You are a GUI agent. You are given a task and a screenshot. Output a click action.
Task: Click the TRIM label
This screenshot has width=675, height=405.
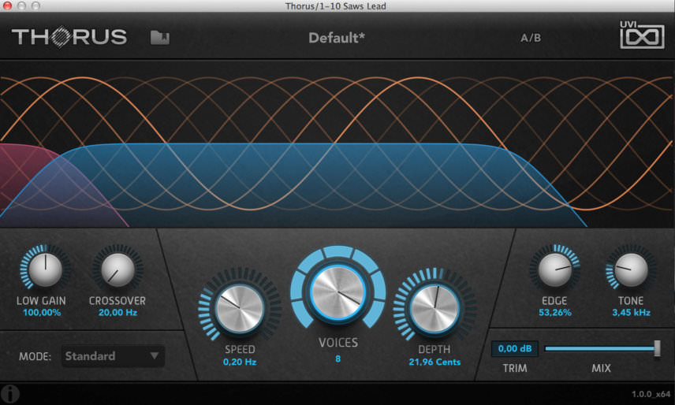point(515,369)
